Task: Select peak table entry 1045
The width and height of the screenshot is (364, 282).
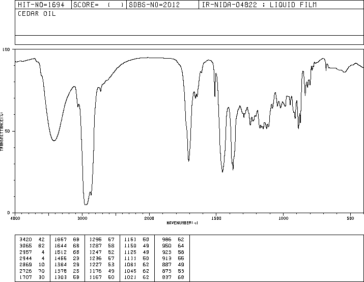Action: click(x=137, y=271)
